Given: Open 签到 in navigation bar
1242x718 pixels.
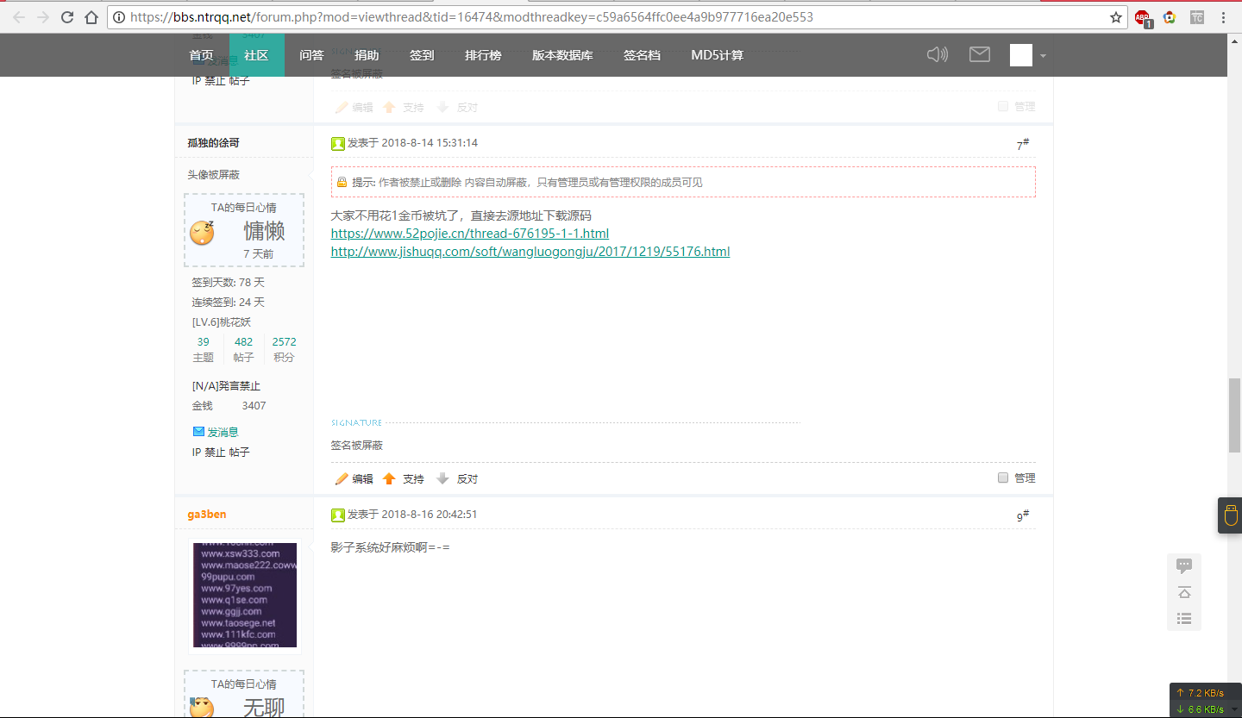Looking at the screenshot, I should tap(422, 55).
